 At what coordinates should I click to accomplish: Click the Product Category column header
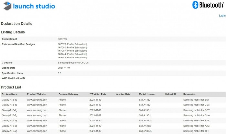68,94
